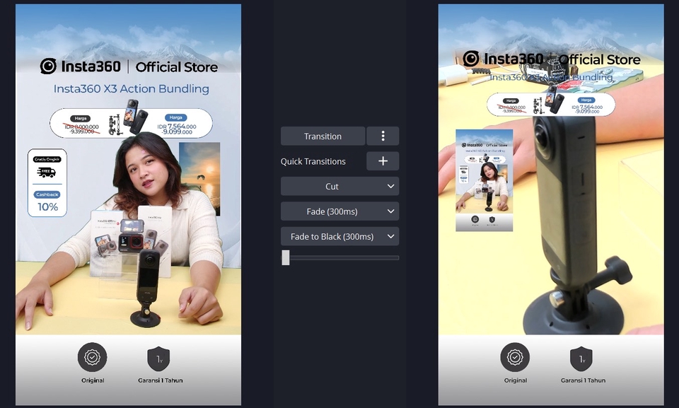Click Insta360 logo icon in right program view
Image resolution: width=679 pixels, height=408 pixels.
coord(471,59)
